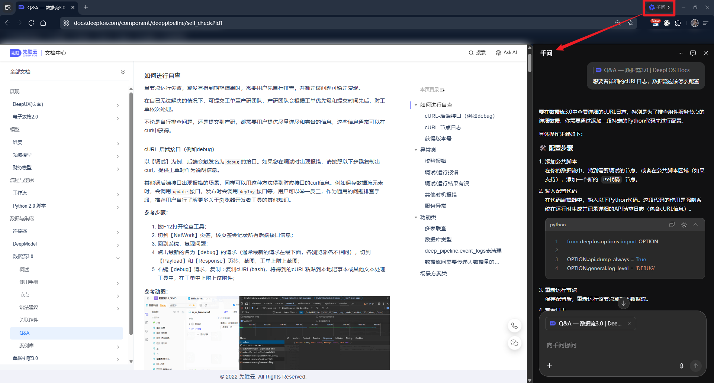Image resolution: width=714 pixels, height=383 pixels.
Task: Open the extensions puzzle icon
Action: click(x=678, y=23)
